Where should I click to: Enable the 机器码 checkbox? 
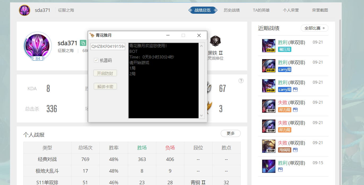coord(96,60)
